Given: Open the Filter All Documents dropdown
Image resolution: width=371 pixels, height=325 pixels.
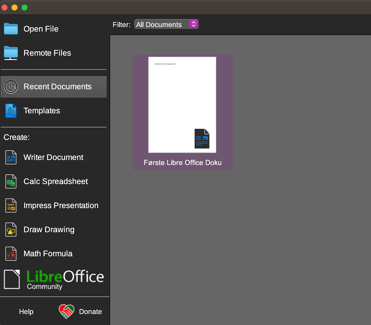Looking at the screenshot, I should pos(166,24).
